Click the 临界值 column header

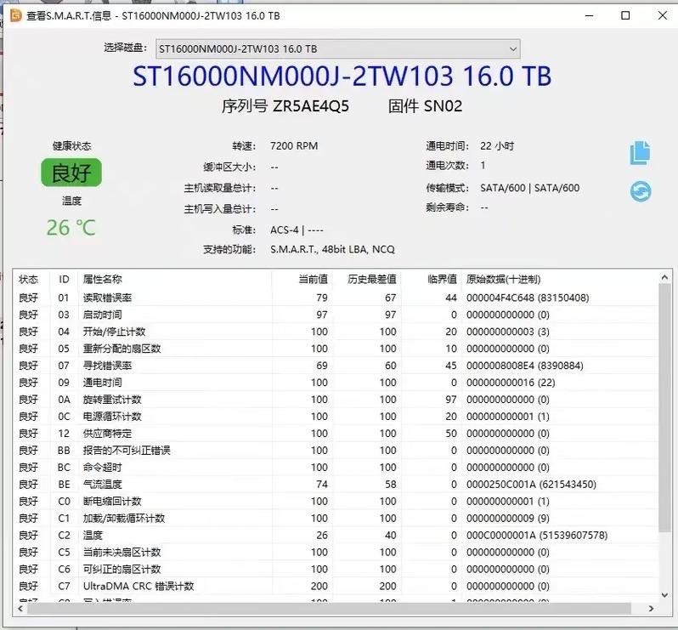tap(442, 279)
